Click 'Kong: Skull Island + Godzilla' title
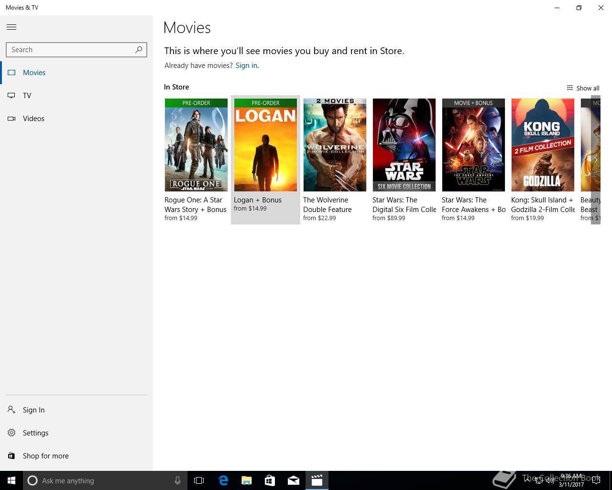The image size is (612, 490). pos(543,205)
